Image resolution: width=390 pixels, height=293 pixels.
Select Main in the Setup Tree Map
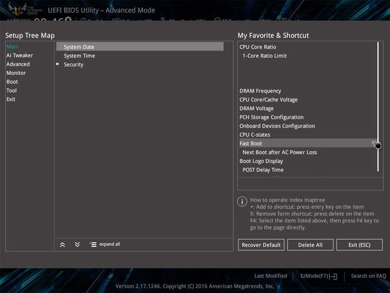12,47
